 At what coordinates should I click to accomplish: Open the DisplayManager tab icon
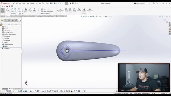(16, 20)
